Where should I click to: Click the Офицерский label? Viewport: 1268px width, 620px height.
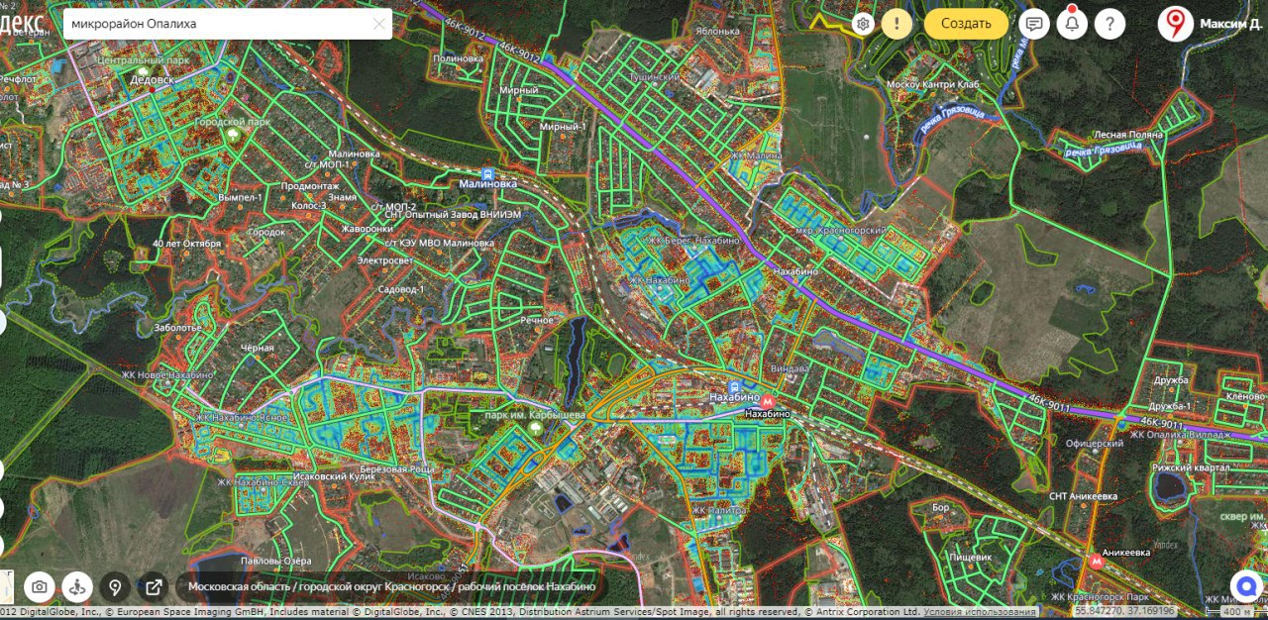coord(1094,444)
